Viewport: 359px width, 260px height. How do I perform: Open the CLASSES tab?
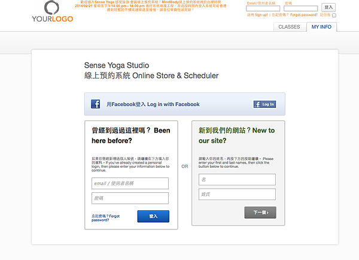(289, 27)
